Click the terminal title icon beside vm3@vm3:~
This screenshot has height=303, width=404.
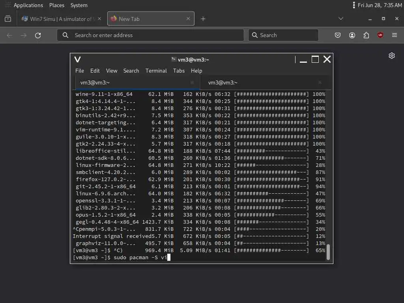tap(174, 59)
